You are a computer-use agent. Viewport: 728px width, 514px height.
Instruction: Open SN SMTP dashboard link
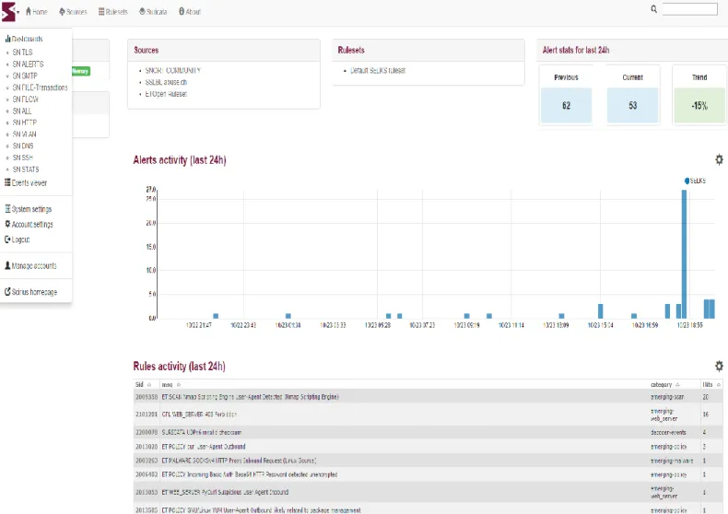tap(25, 76)
